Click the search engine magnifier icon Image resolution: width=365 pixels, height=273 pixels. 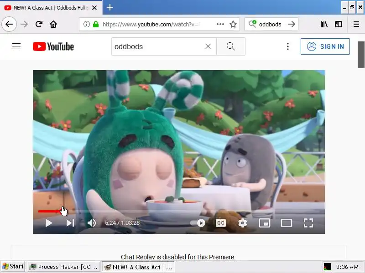252,24
